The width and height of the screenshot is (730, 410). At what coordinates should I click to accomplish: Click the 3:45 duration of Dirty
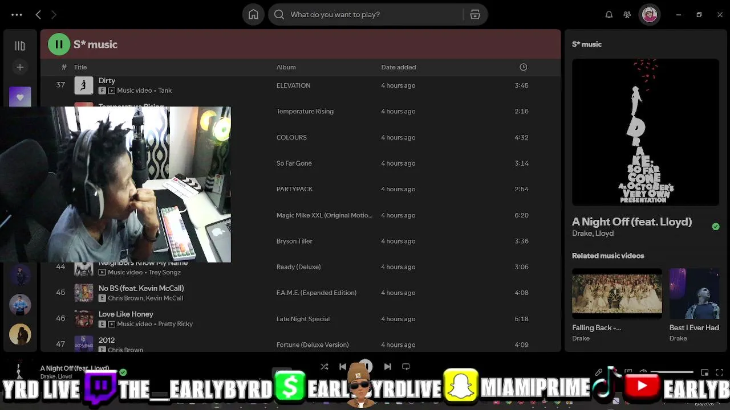[521, 85]
